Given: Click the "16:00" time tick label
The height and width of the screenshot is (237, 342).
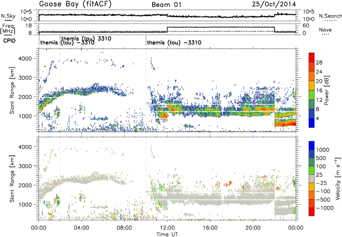Looking at the screenshot, I should pyautogui.click(x=210, y=228).
